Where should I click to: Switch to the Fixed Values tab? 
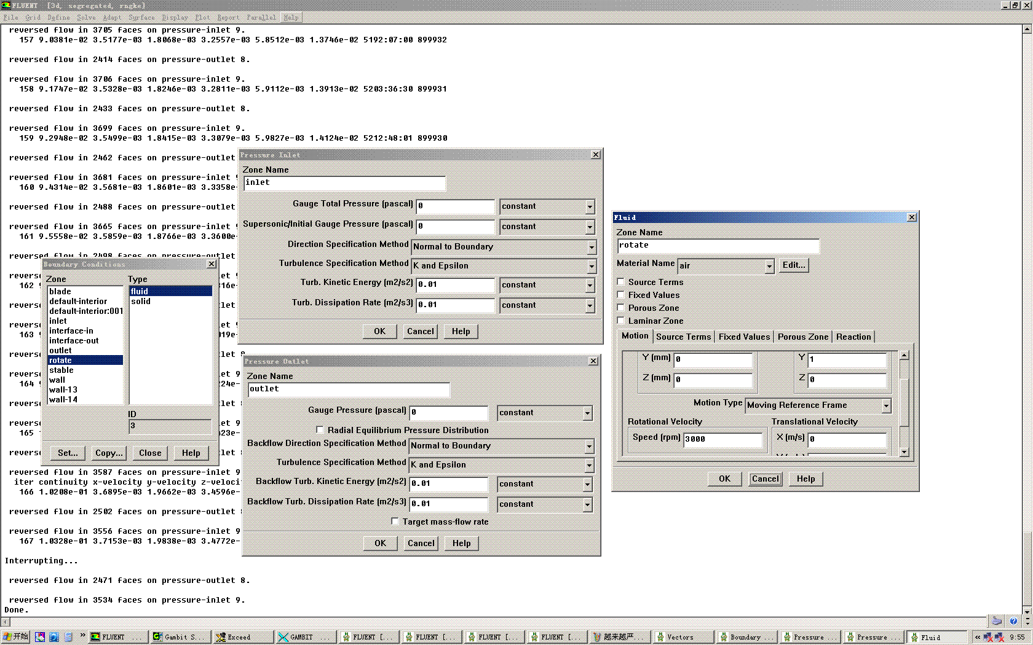(x=744, y=337)
